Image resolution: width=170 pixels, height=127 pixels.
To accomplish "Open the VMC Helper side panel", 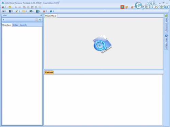I will pos(166,42).
